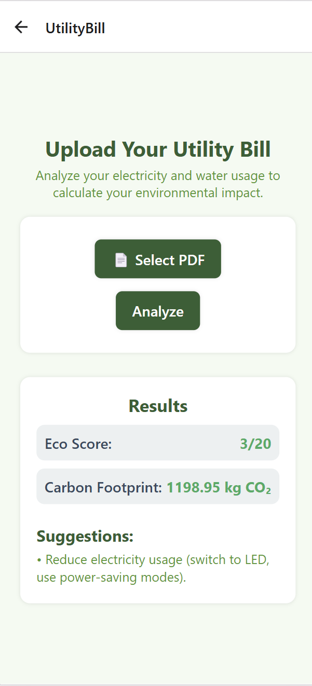
Task: Click the Results heading
Action: coord(158,406)
